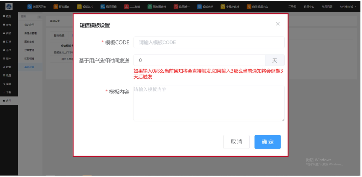Switch to the 基础设置 tab in the panel

coord(59,35)
